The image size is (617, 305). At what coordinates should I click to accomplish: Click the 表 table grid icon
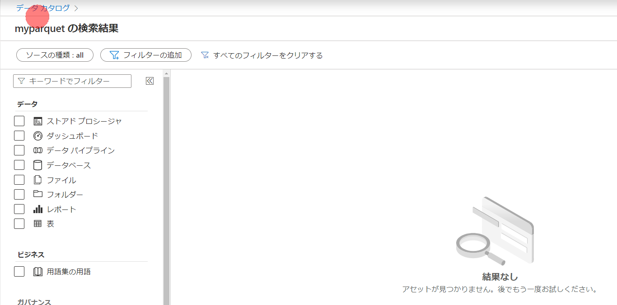click(38, 223)
